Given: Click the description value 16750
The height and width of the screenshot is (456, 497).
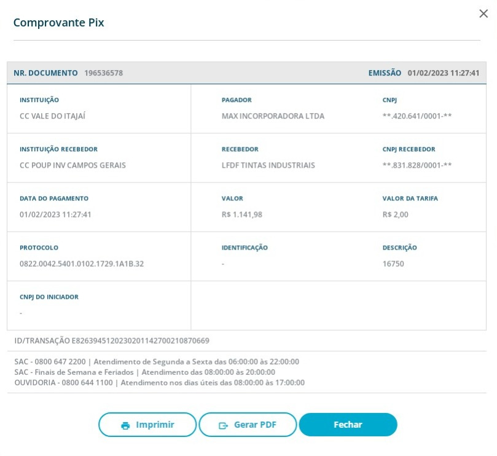Looking at the screenshot, I should 393,264.
